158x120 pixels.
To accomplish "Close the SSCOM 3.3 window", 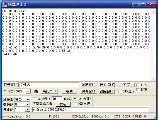I will point(151,4).
